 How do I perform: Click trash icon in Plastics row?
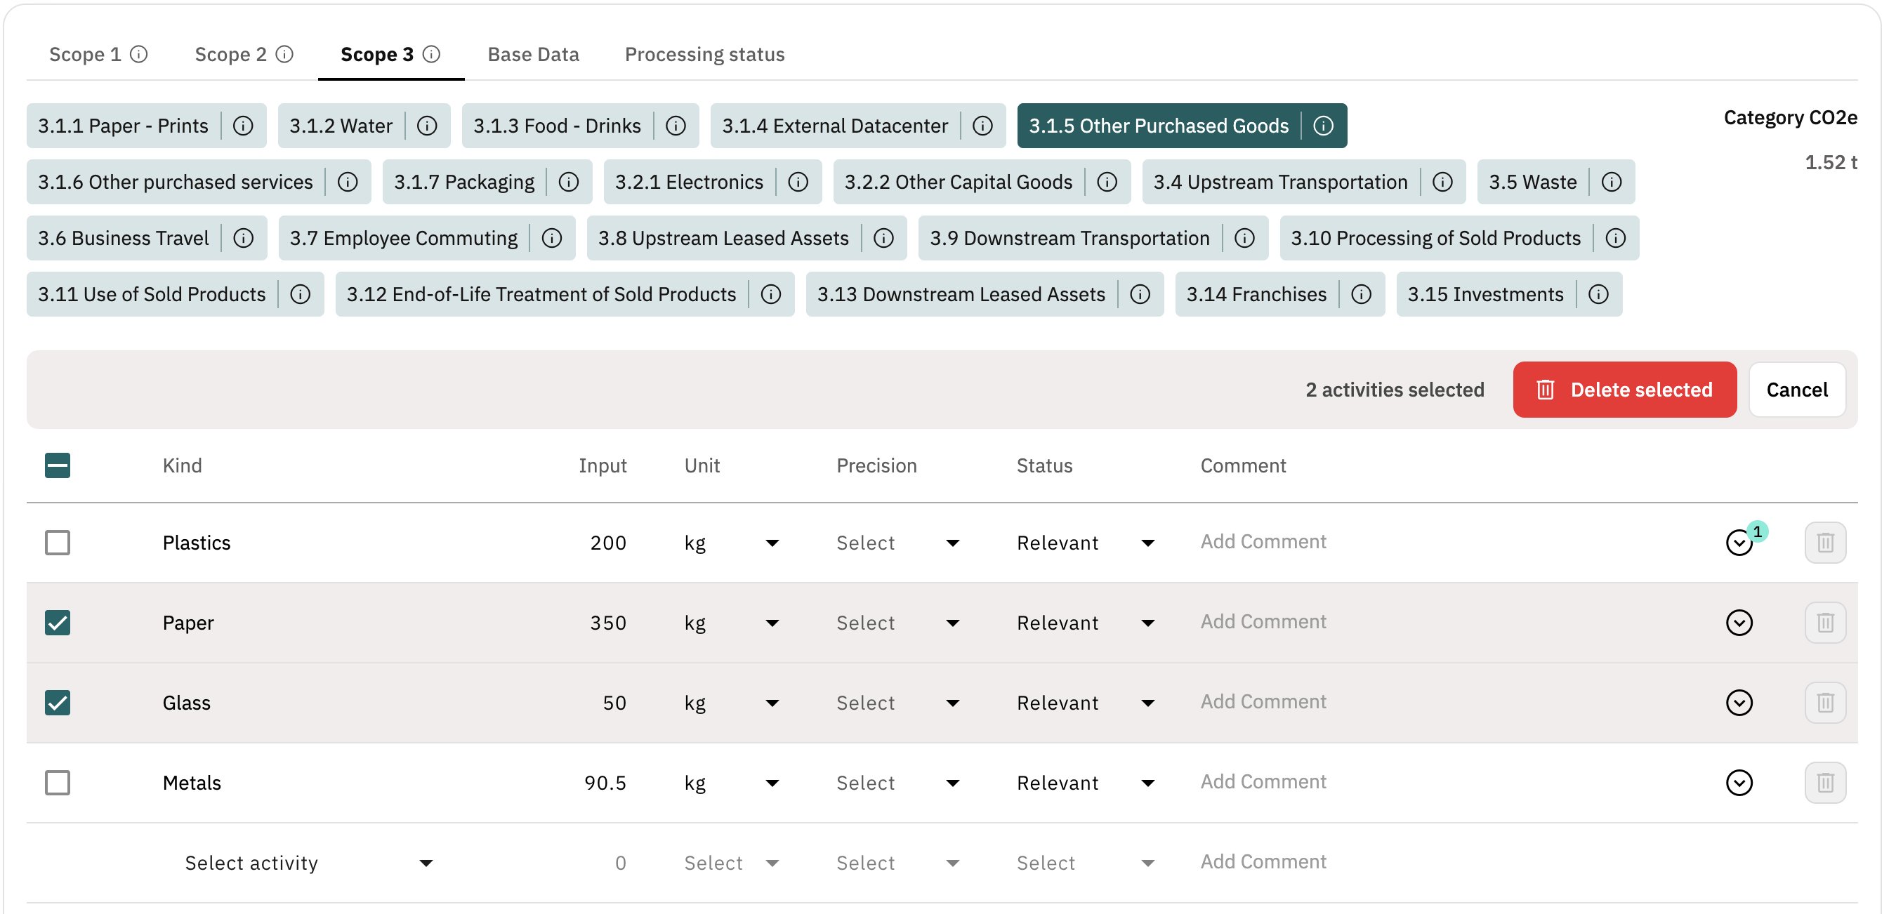pos(1824,543)
